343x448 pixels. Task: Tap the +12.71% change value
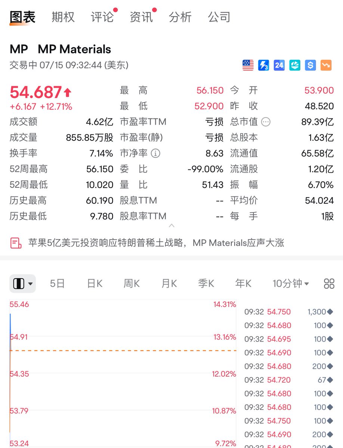coord(56,106)
